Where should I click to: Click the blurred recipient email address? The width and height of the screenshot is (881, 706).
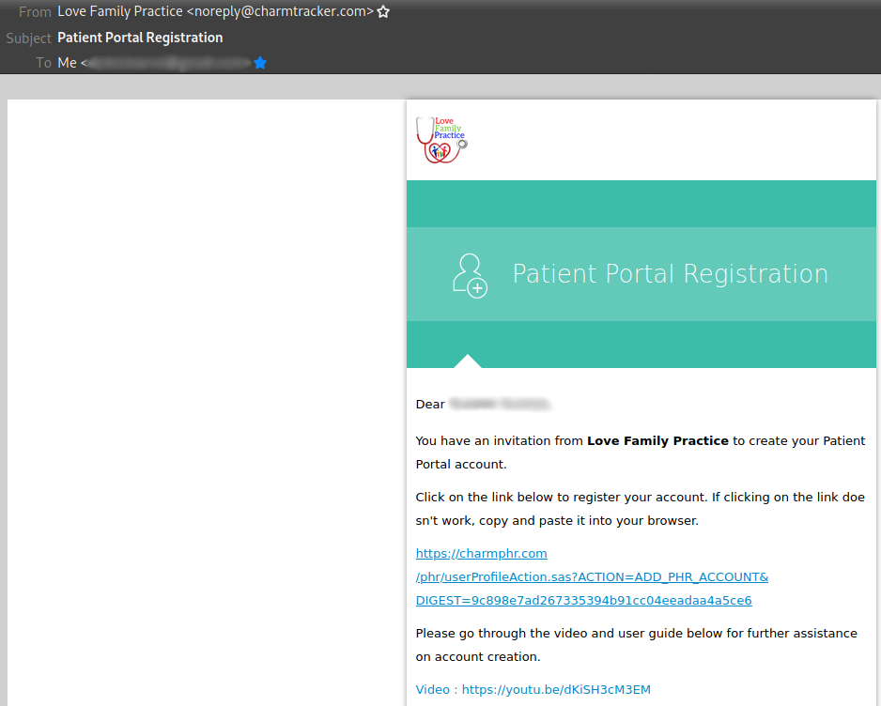pyautogui.click(x=168, y=63)
